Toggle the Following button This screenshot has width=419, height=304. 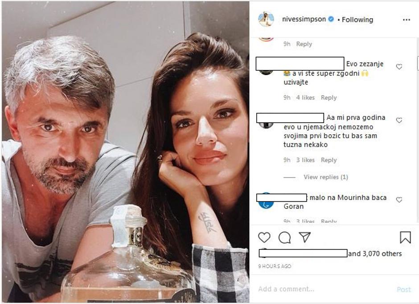click(x=357, y=20)
